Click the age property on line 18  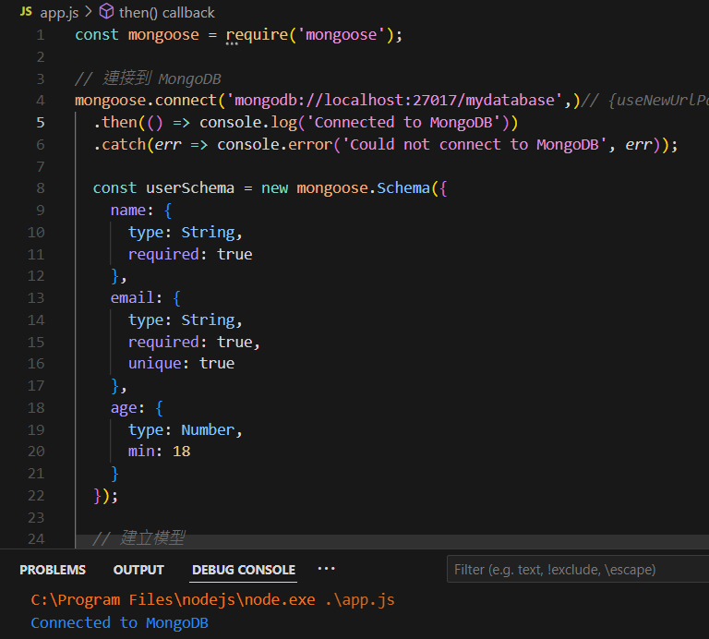coord(124,408)
